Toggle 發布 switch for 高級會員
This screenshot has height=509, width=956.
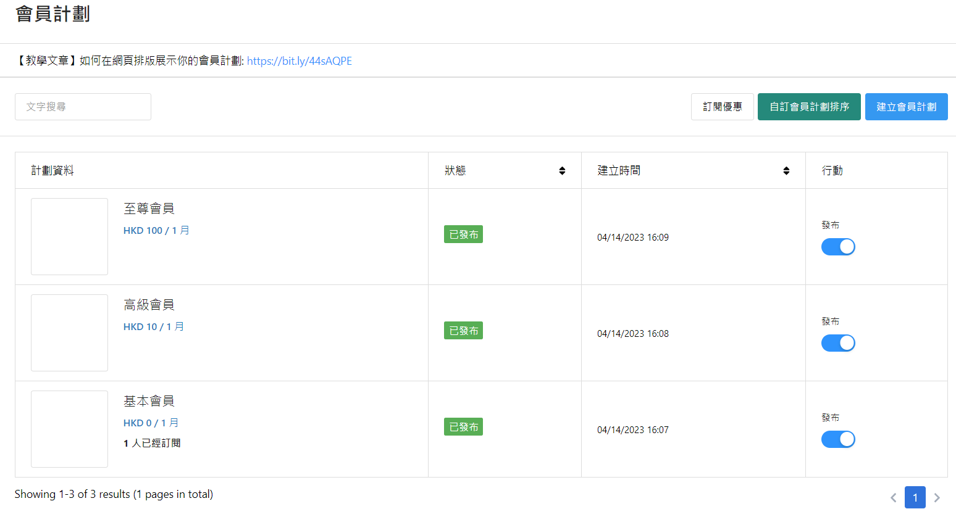pyautogui.click(x=838, y=343)
